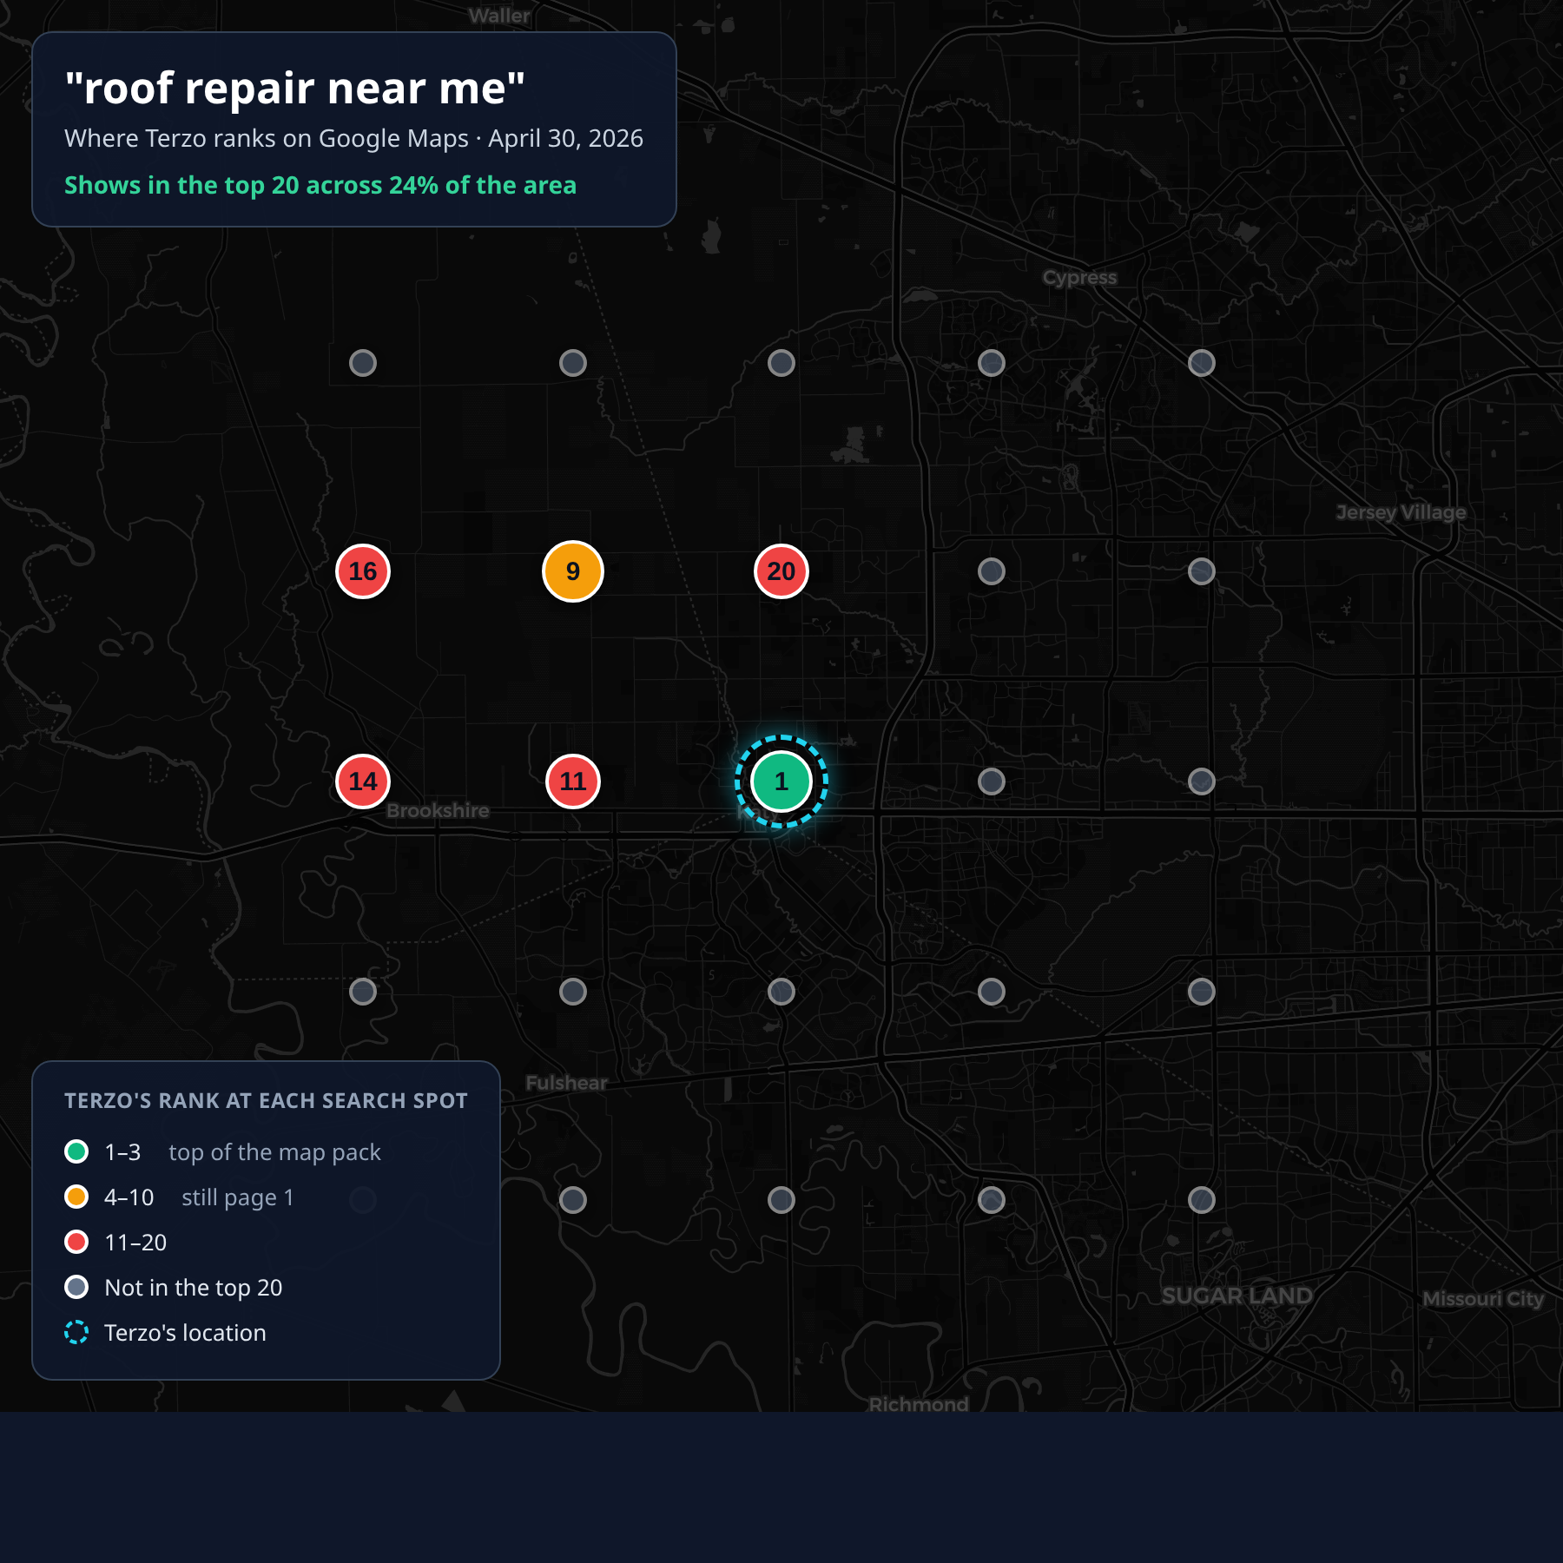Click the 'Missouri City' map label
The height and width of the screenshot is (1563, 1563).
point(1483,1299)
